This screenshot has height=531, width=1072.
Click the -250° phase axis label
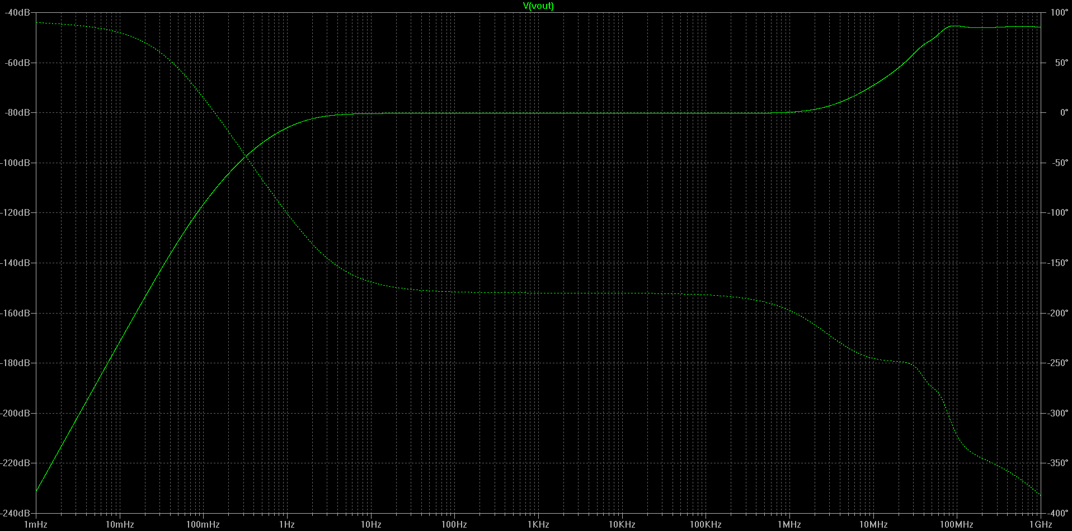(x=1058, y=363)
